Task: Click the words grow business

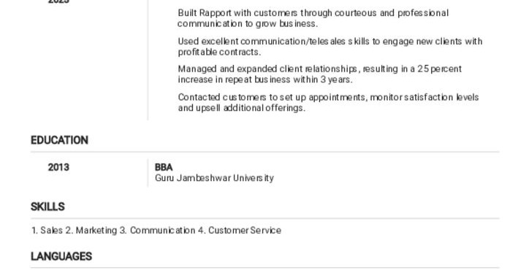Action: point(286,24)
